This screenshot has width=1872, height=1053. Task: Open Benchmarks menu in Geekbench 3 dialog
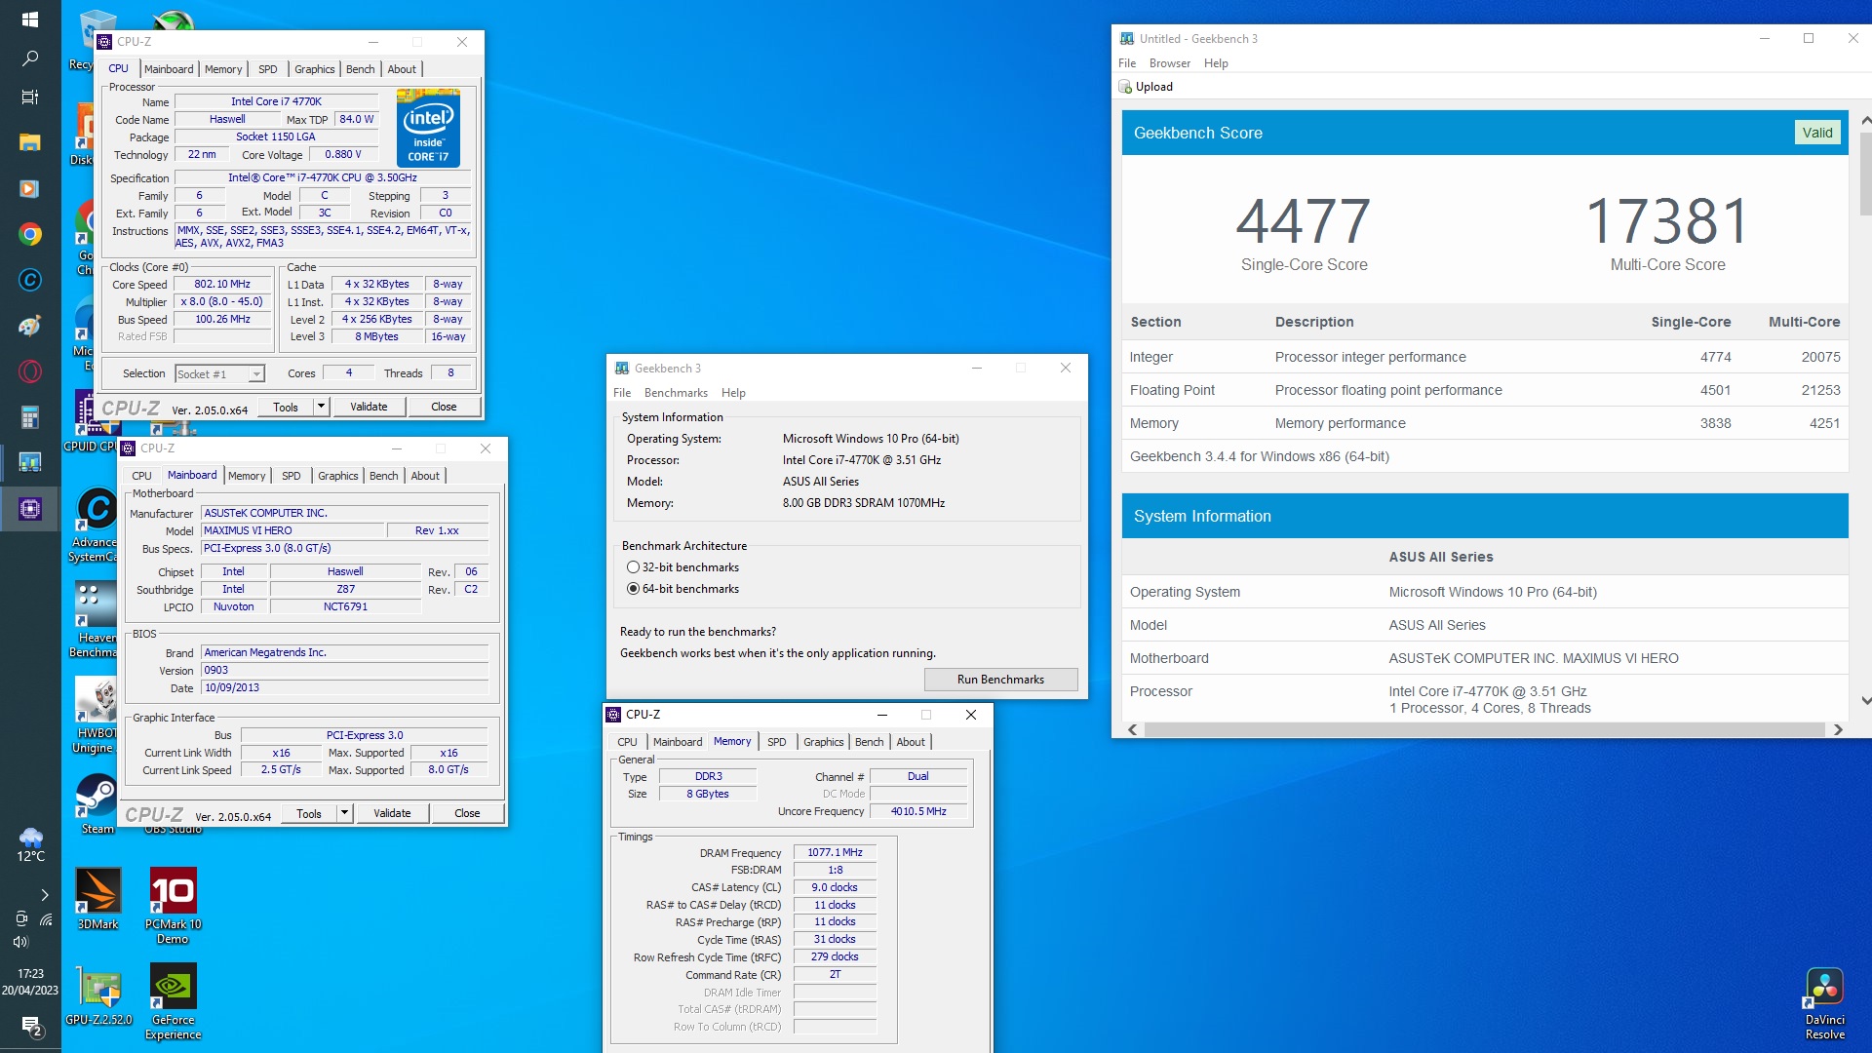point(676,393)
